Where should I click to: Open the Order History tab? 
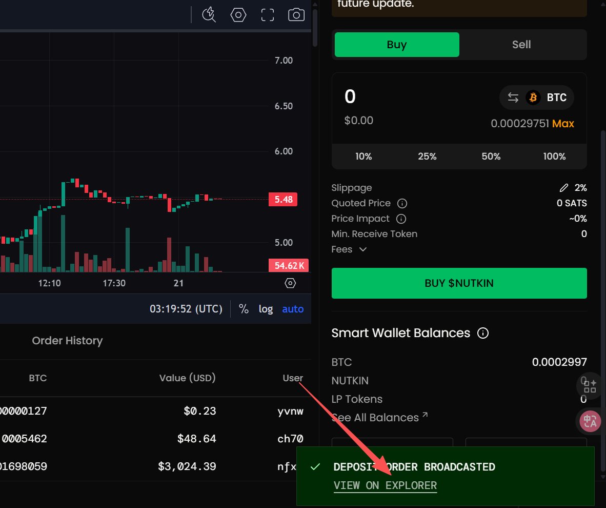(67, 341)
